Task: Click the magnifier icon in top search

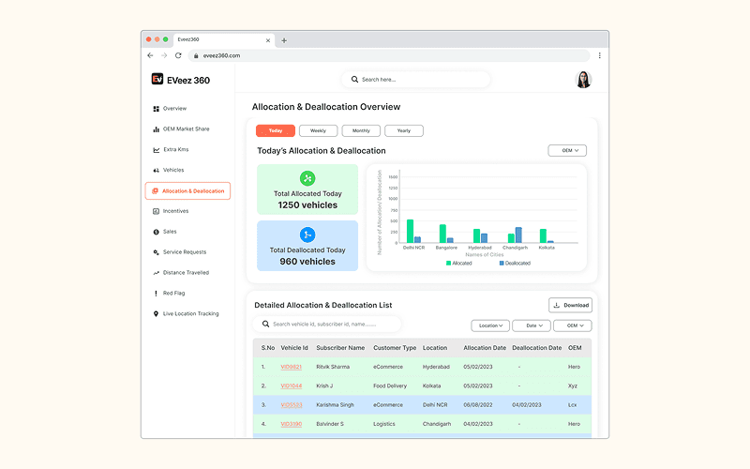Action: [354, 80]
